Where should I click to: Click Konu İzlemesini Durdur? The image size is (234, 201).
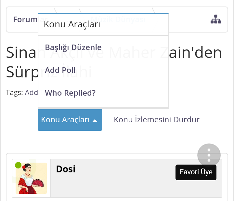[156, 120]
